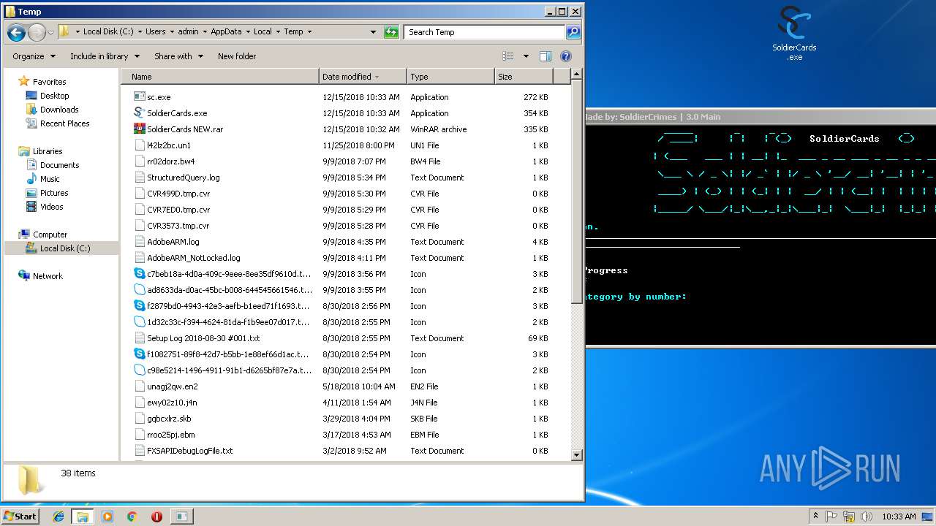This screenshot has width=936, height=526.
Task: Click the Change your view icon
Action: (x=508, y=56)
